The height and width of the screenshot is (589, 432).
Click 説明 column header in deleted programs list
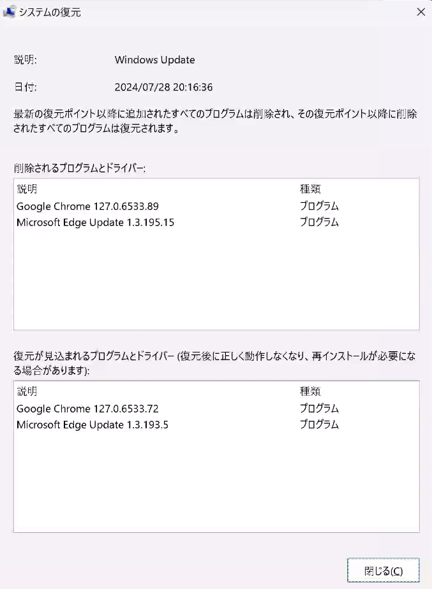(x=27, y=189)
